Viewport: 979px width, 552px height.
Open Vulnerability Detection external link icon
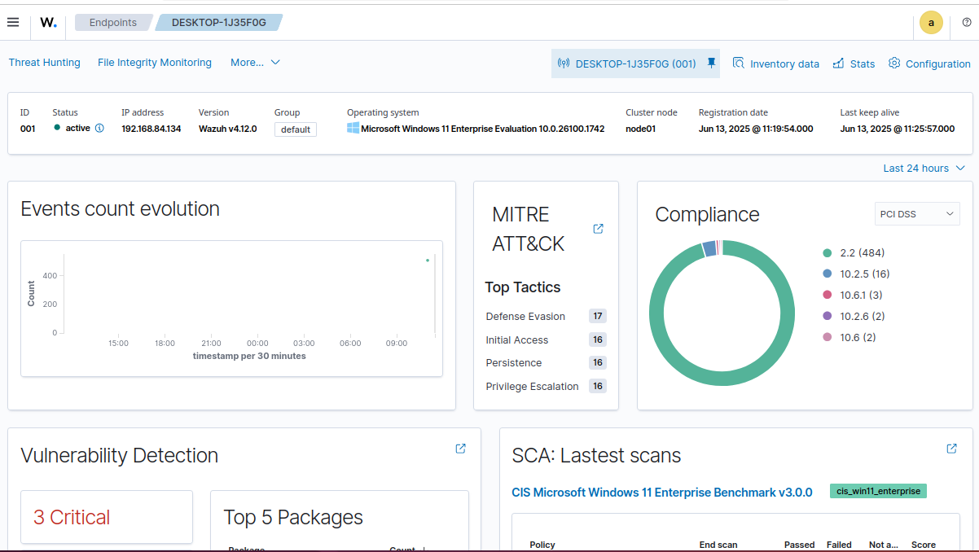[x=461, y=449]
